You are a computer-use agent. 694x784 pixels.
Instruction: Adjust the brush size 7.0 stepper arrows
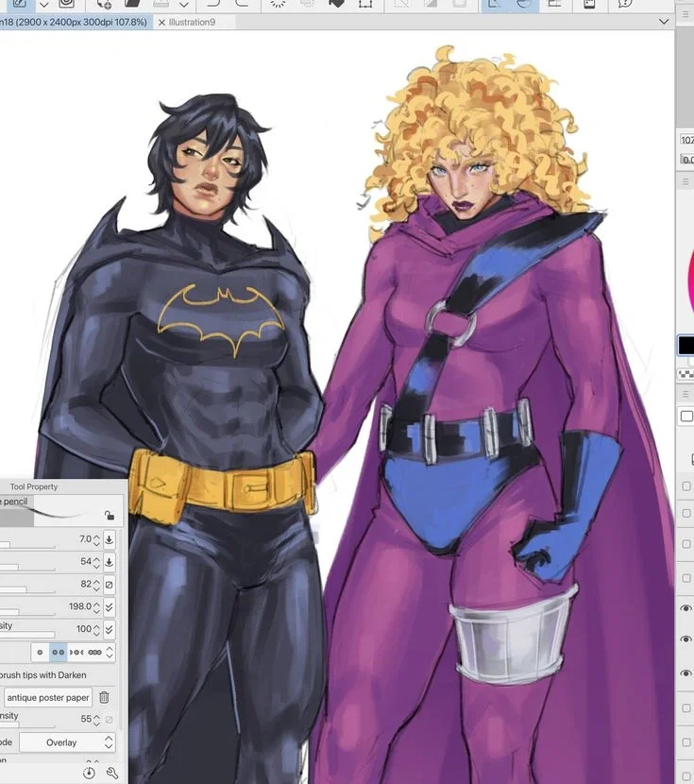click(96, 539)
